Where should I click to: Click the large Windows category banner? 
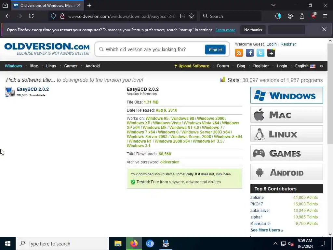pos(286,95)
